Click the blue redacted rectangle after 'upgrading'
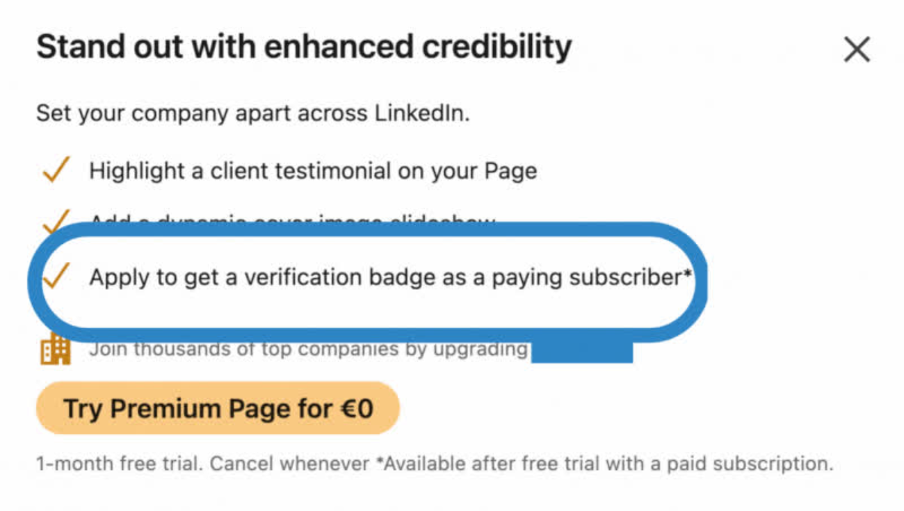Viewport: 904px width, 511px height. pos(581,351)
